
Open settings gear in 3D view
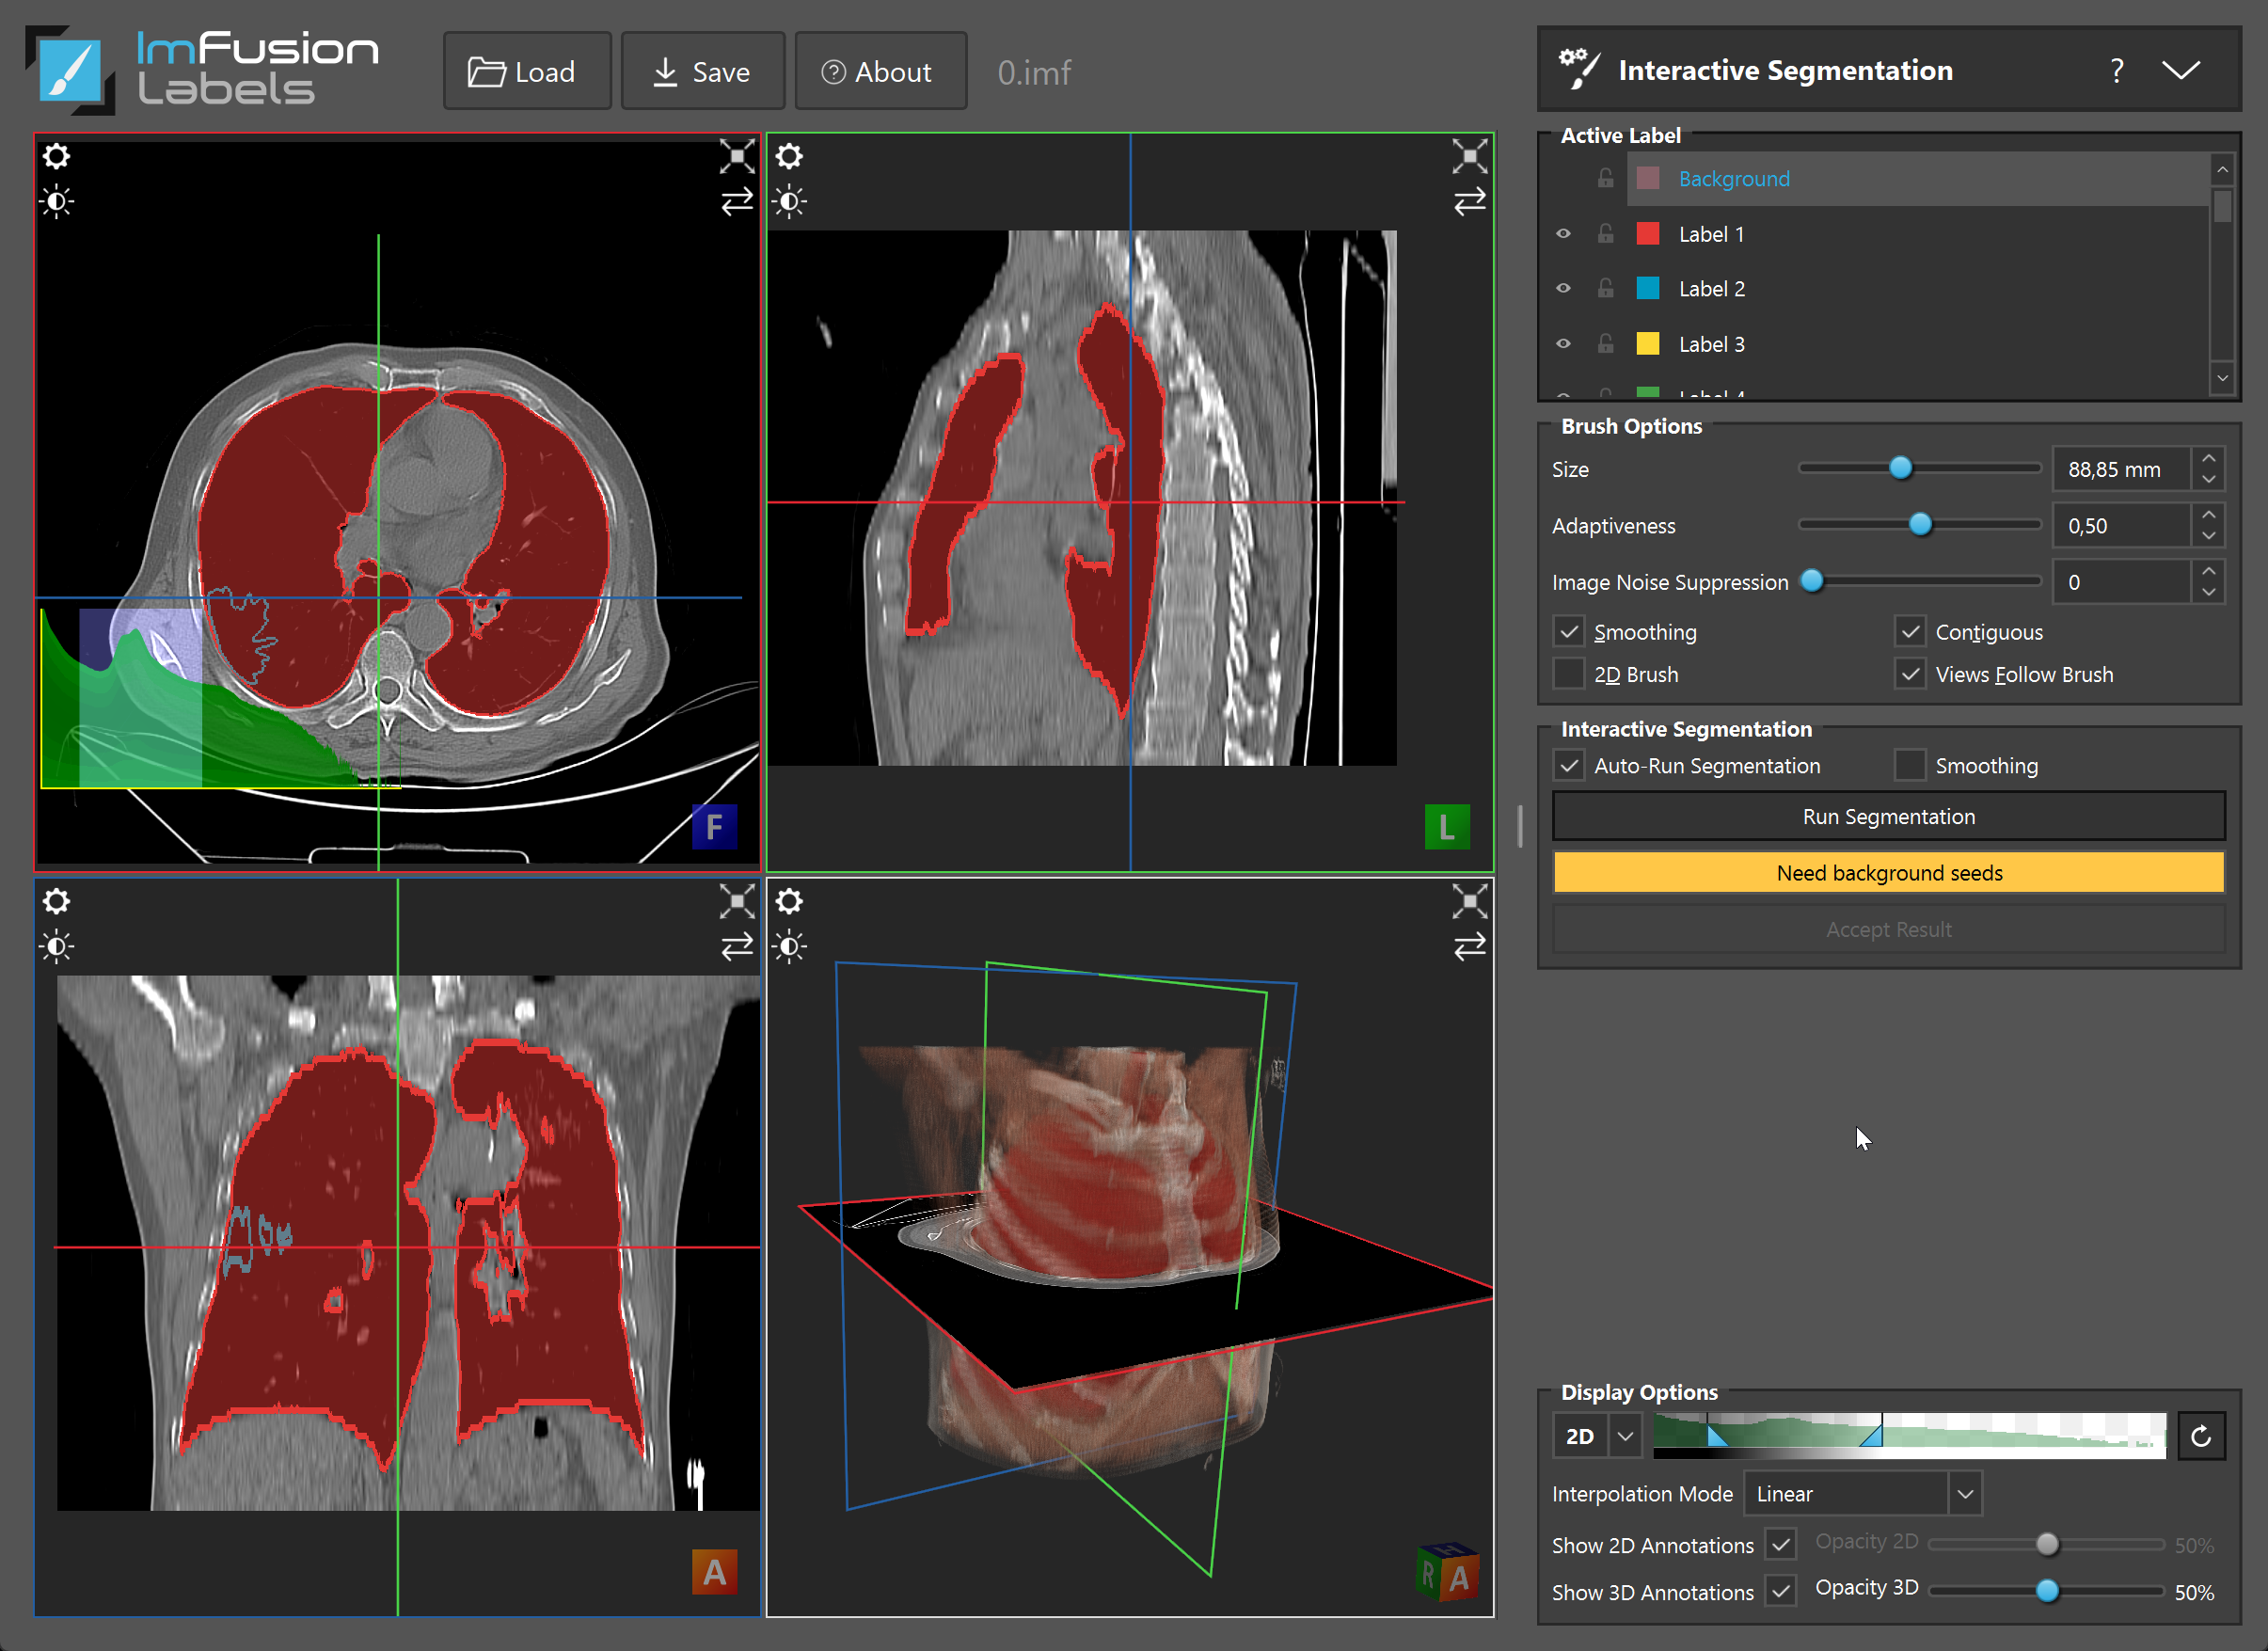pyautogui.click(x=789, y=901)
